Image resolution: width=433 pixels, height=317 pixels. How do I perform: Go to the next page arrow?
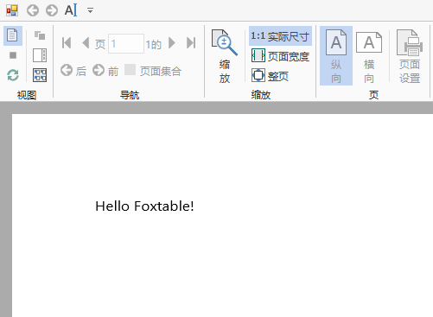tap(172, 43)
